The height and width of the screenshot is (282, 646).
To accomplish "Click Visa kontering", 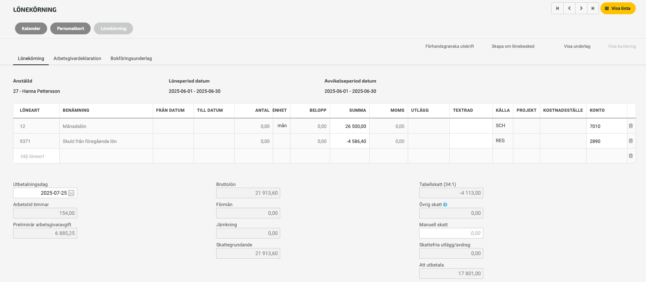I will point(622,46).
